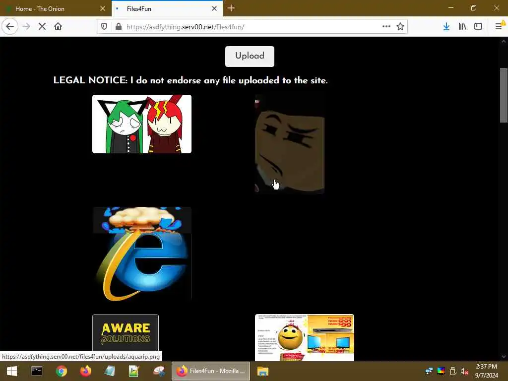Open the Paint palette taskbar icon
Screen dimensions: 508x381
[158, 371]
